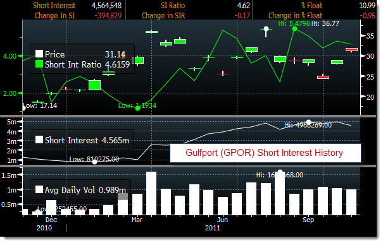
Task: Click the Short Int Ratio value 4.6159
Action: [x=117, y=64]
